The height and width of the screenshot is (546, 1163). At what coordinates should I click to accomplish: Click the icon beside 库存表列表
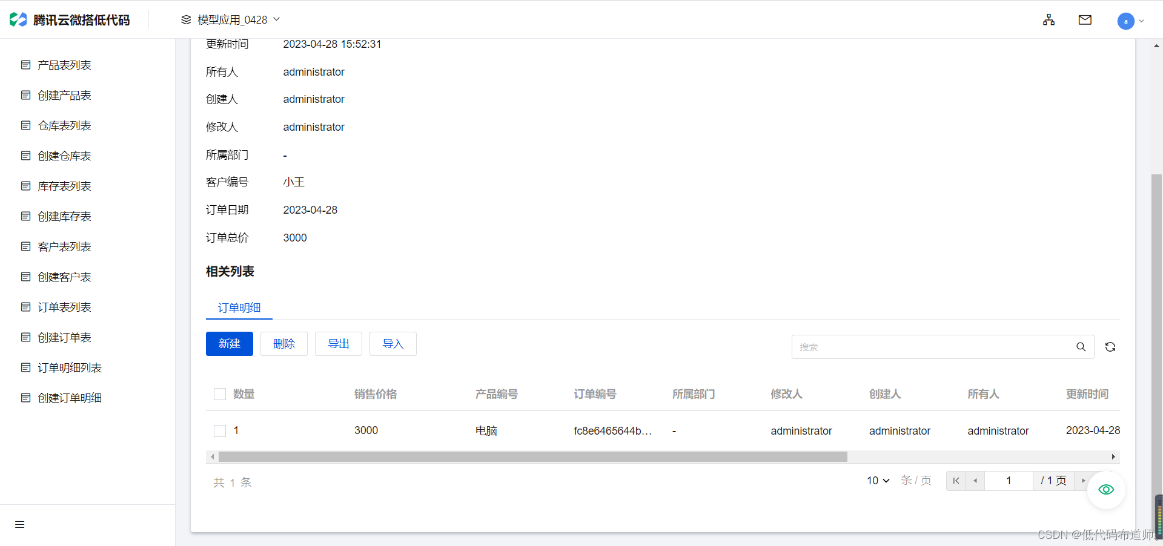pyautogui.click(x=25, y=186)
